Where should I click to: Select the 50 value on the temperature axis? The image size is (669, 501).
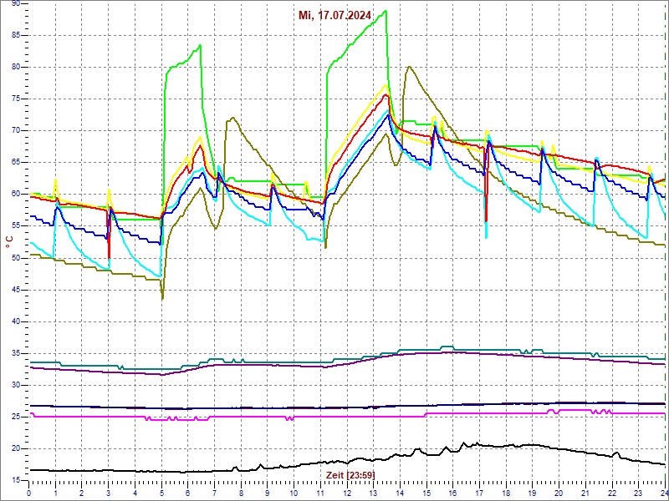point(15,258)
